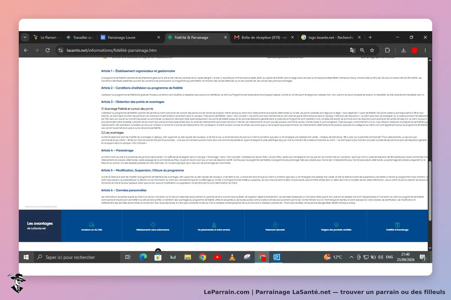Close the logo lasante.net tab
The width and height of the screenshot is (451, 300).
359,37
